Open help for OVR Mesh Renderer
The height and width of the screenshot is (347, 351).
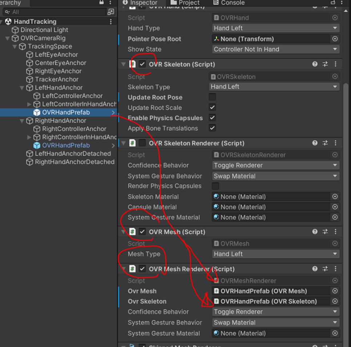[315, 269]
